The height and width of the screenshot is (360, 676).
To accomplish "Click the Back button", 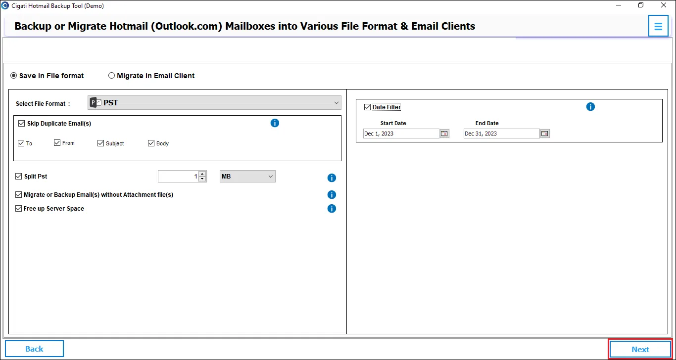I will pyautogui.click(x=34, y=349).
